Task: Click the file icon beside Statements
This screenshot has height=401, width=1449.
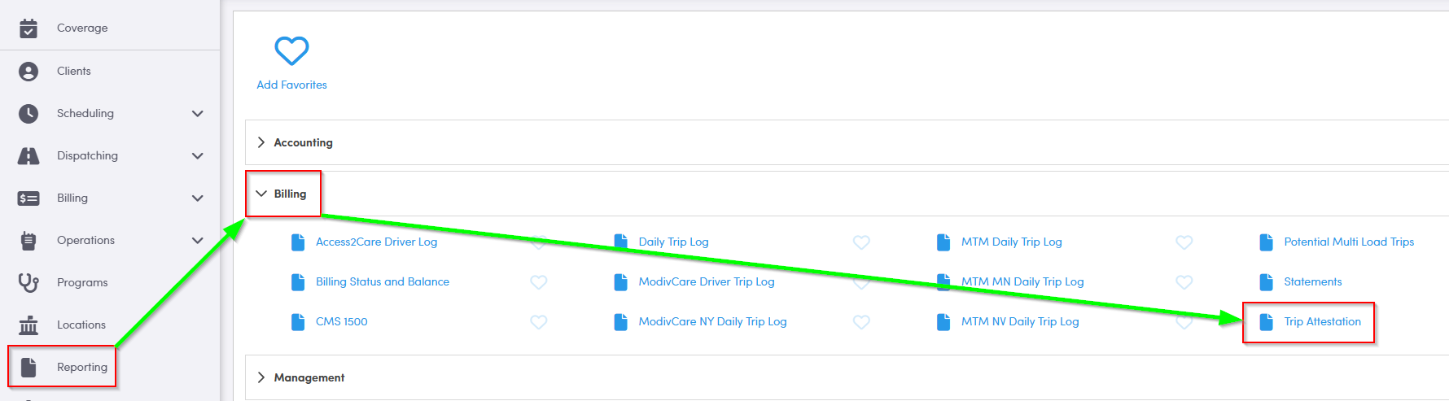Action: (1266, 282)
